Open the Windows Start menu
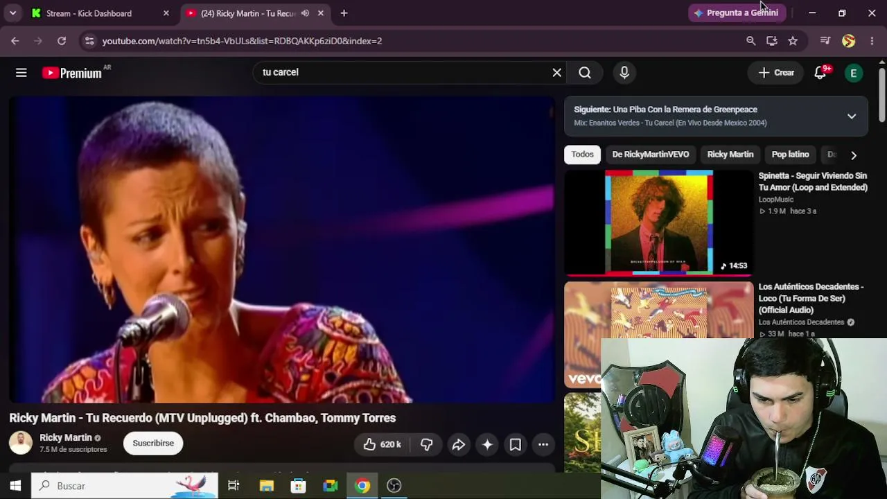This screenshot has width=887, height=499. 15,486
